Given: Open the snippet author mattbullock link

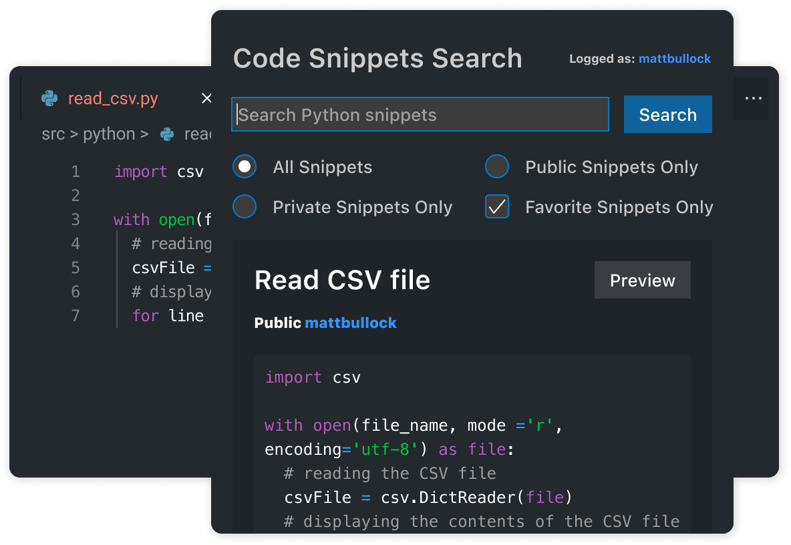Looking at the screenshot, I should pos(351,323).
